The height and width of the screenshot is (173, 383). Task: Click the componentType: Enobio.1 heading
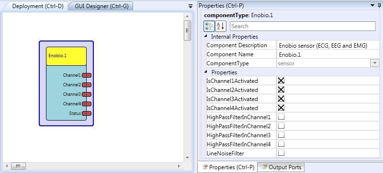pyautogui.click(x=238, y=15)
